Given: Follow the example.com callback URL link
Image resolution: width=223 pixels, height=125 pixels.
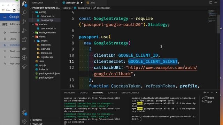Looking at the screenshot, I should pyautogui.click(x=163, y=68).
